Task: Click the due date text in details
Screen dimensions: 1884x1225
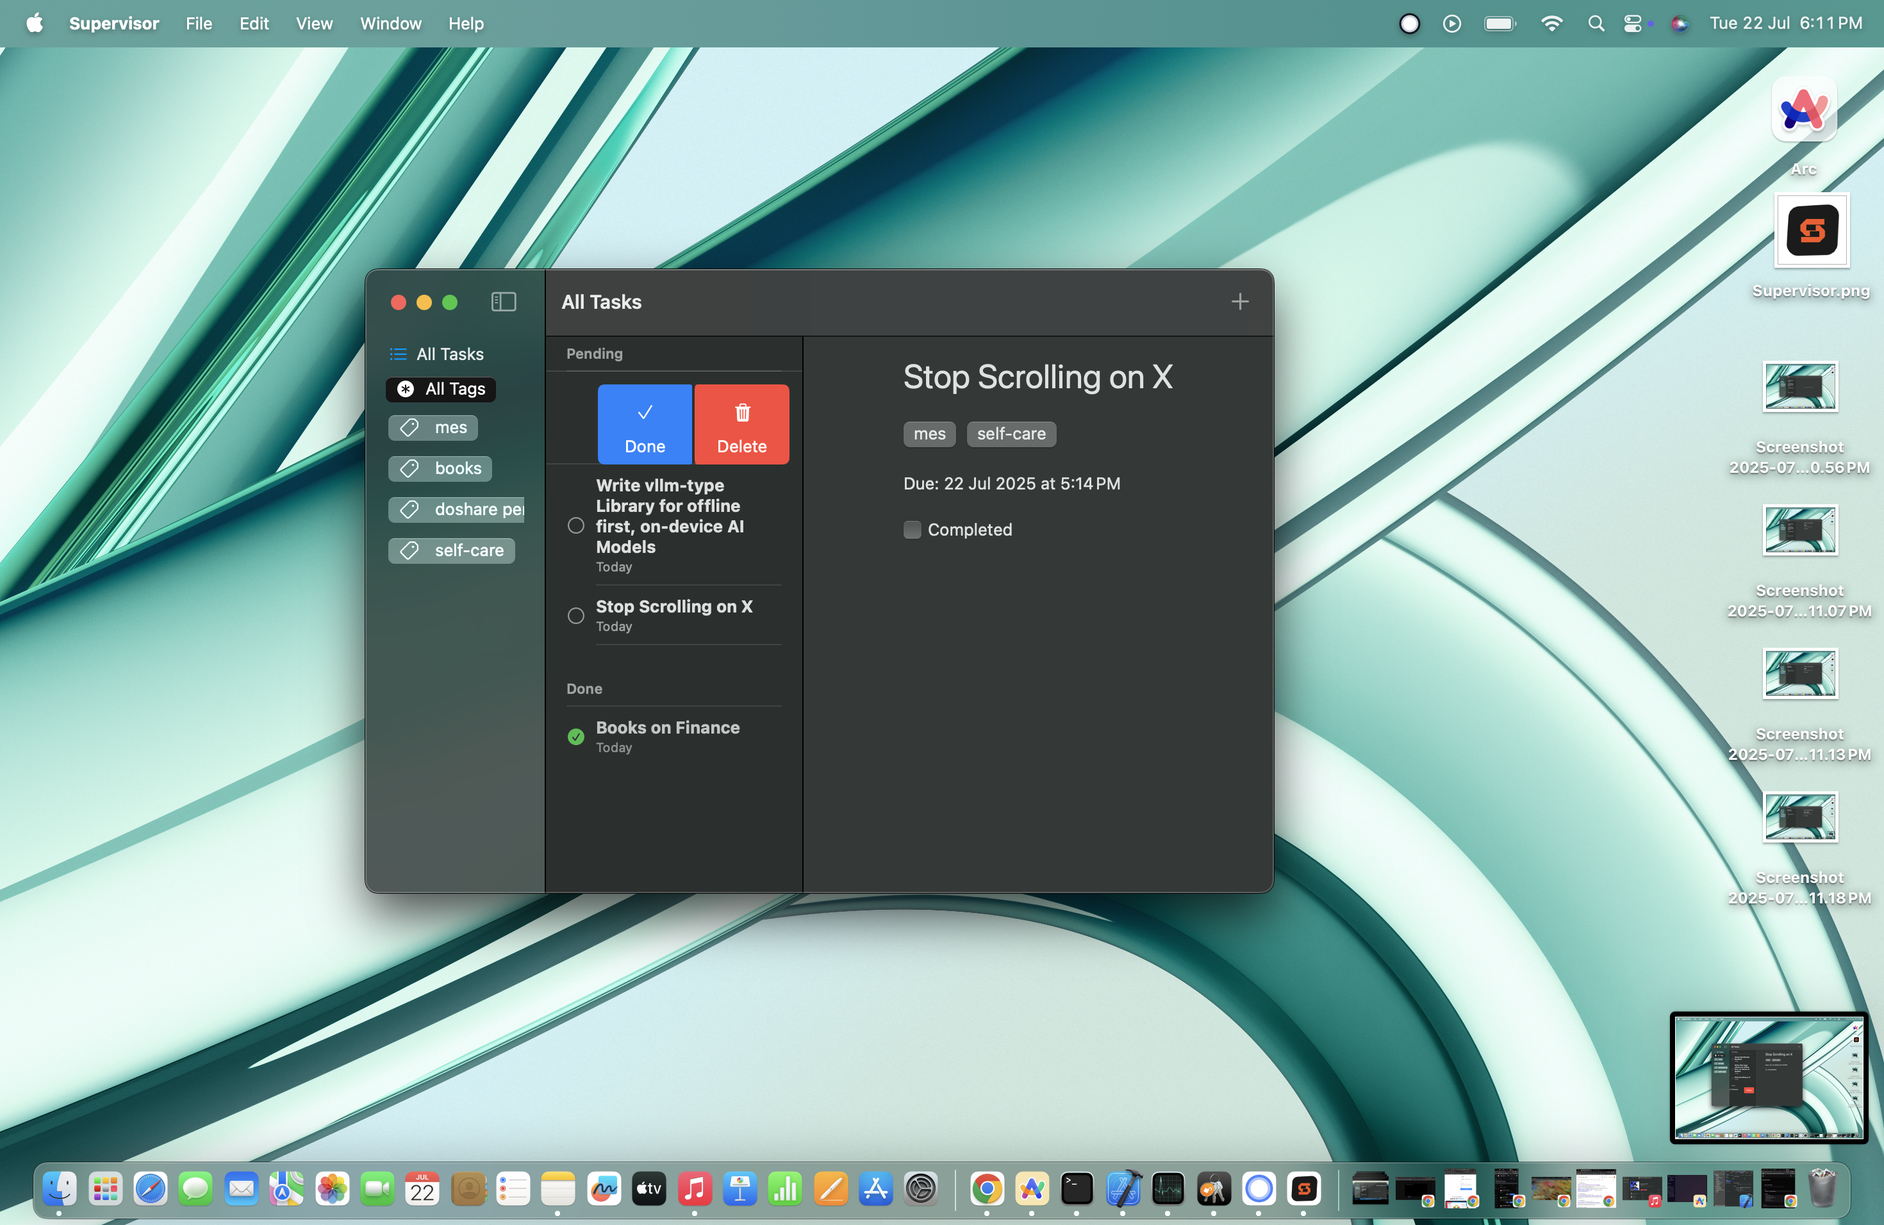Action: (x=1012, y=484)
